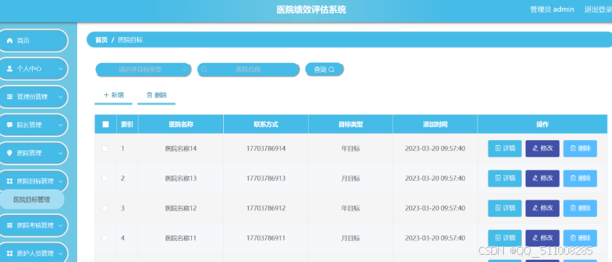This screenshot has height=262, width=612.
Task: Click the chat icon beside 院长管理
Action: [x=9, y=125]
